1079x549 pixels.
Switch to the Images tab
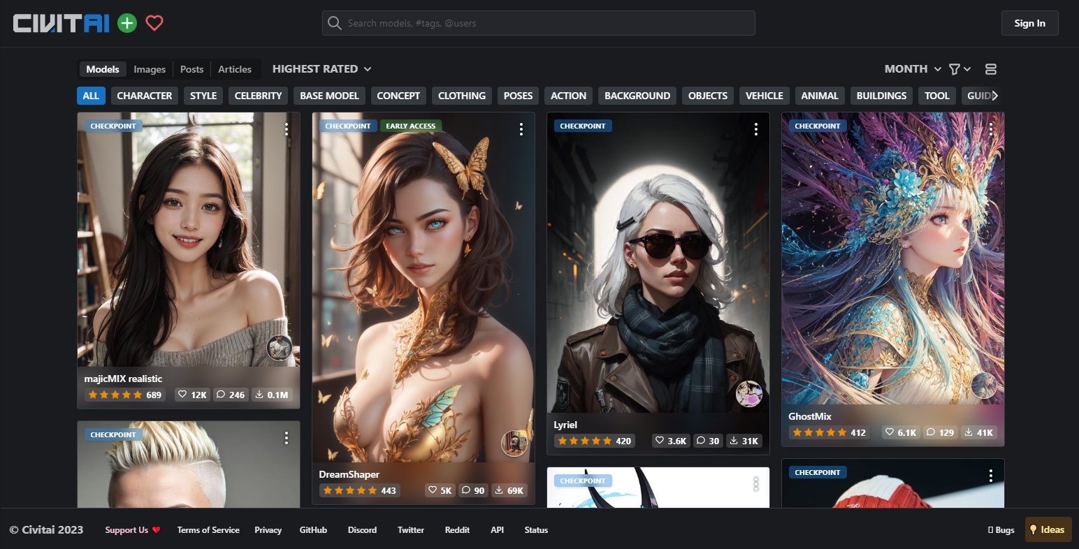(x=150, y=69)
